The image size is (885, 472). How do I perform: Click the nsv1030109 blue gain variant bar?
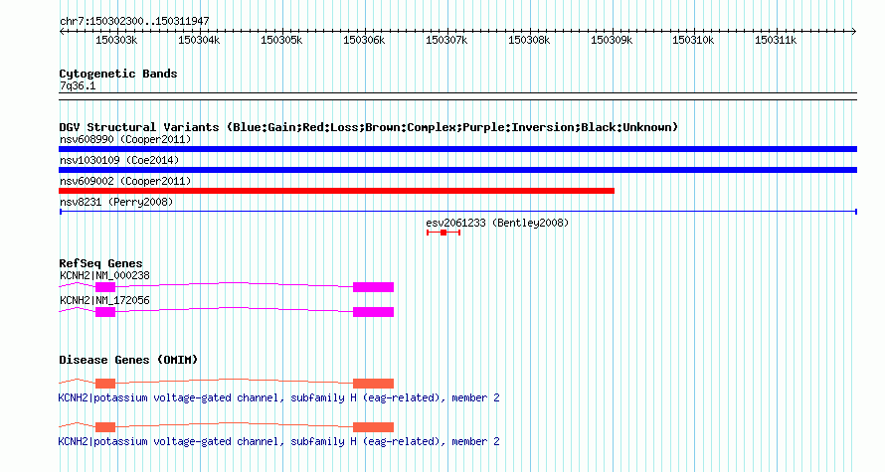[x=457, y=170]
